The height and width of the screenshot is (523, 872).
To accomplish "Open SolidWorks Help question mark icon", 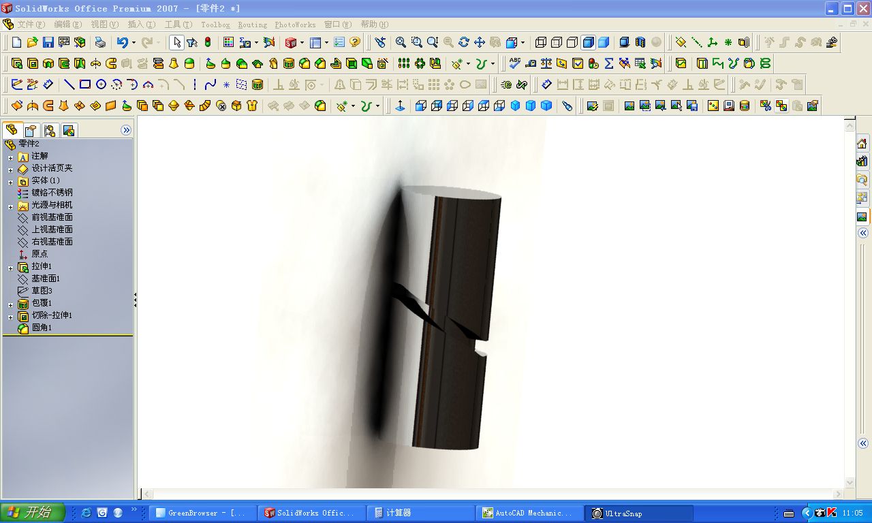I will [355, 42].
